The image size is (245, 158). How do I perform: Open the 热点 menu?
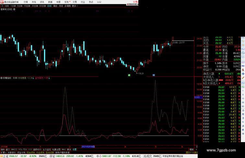point(91,2)
